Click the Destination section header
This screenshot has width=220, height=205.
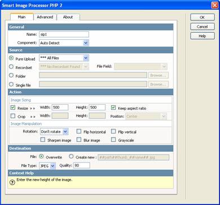(x=90, y=148)
